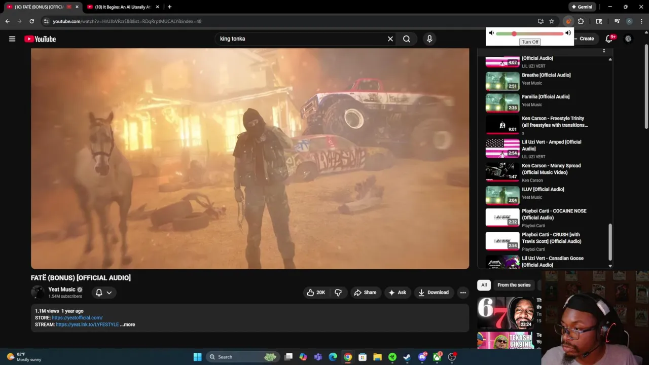Open the media controls music icon
This screenshot has height=365, width=649.
617,21
